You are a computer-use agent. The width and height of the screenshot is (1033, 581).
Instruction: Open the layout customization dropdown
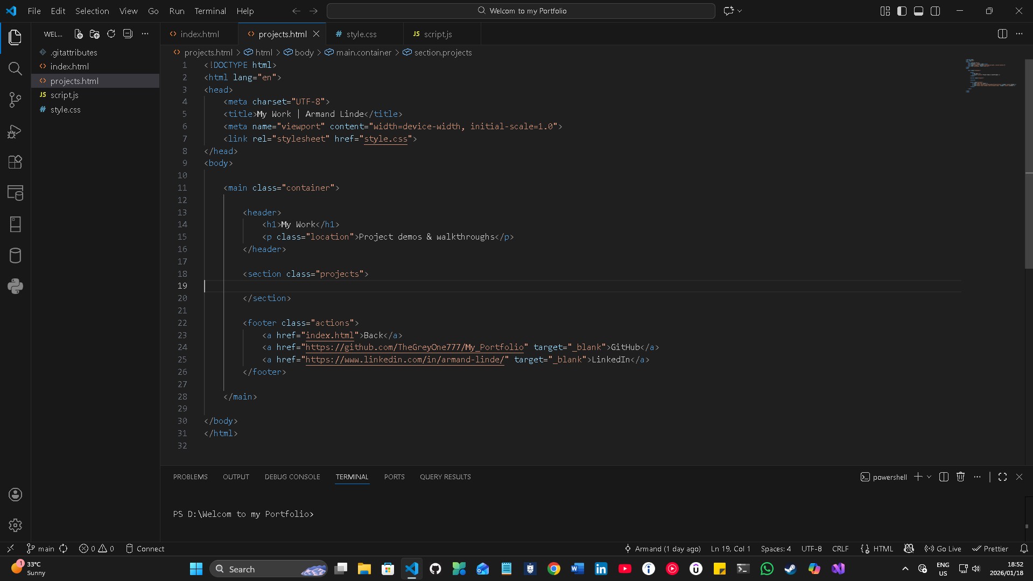(884, 11)
